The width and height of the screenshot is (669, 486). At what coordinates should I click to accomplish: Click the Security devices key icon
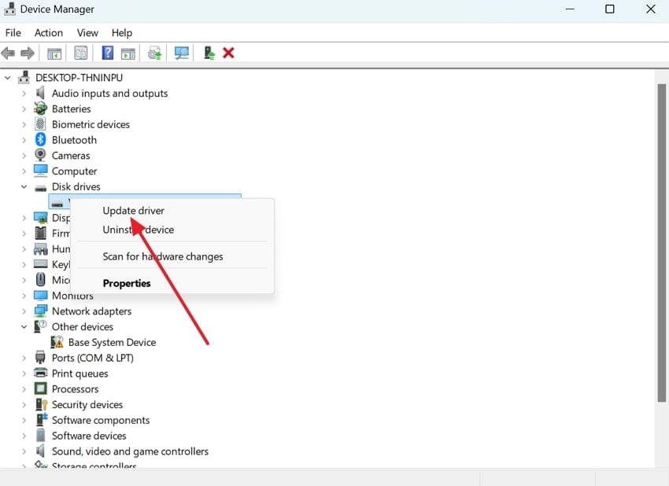pyautogui.click(x=41, y=404)
